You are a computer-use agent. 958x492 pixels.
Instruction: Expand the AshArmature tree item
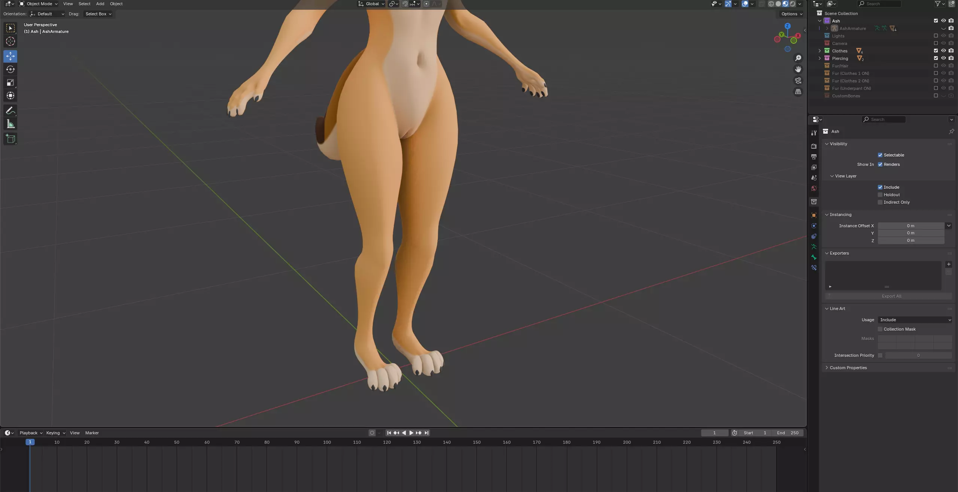pyautogui.click(x=827, y=28)
